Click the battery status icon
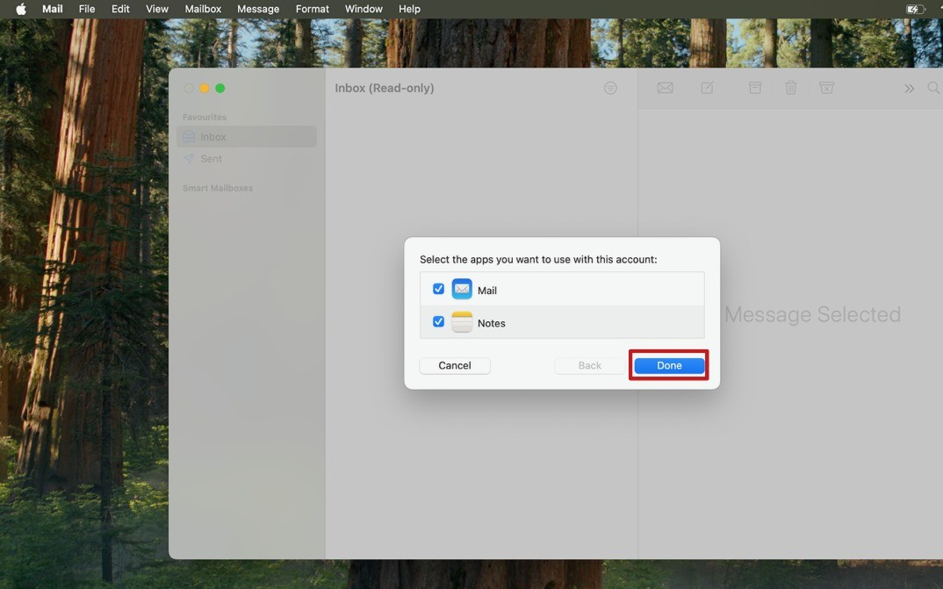Image resolution: width=943 pixels, height=589 pixels. (x=915, y=9)
